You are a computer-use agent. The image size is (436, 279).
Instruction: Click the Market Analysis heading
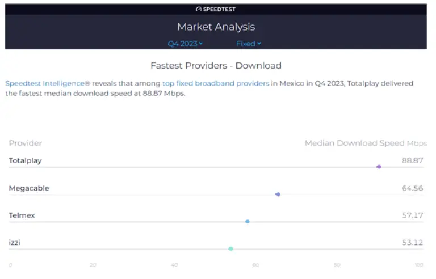(x=216, y=27)
